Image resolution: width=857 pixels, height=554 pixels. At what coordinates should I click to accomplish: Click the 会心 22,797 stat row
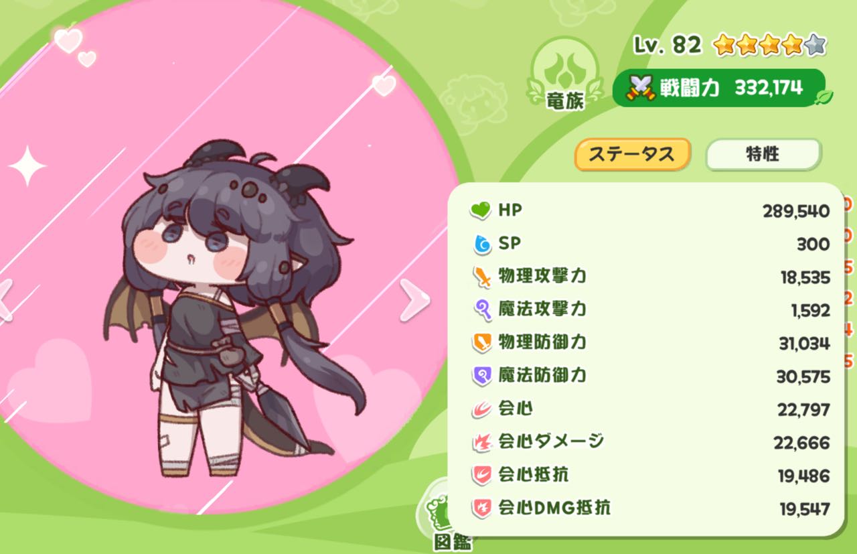pos(649,409)
